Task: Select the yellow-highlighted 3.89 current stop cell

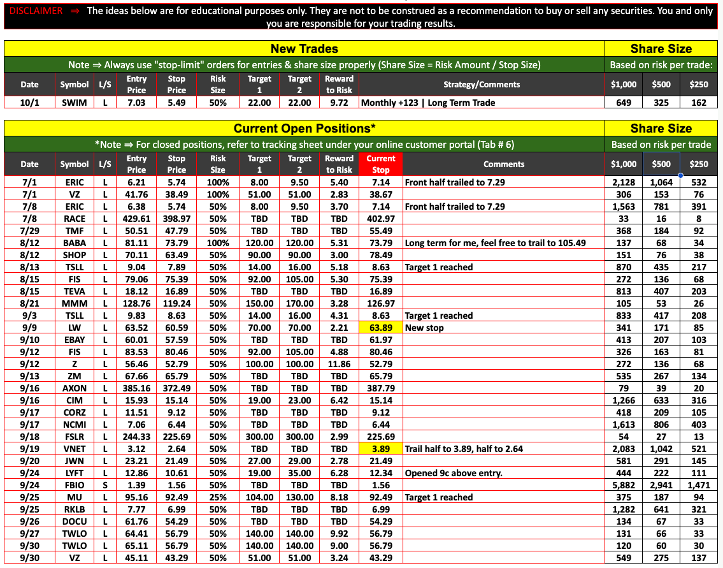Action: (x=380, y=449)
